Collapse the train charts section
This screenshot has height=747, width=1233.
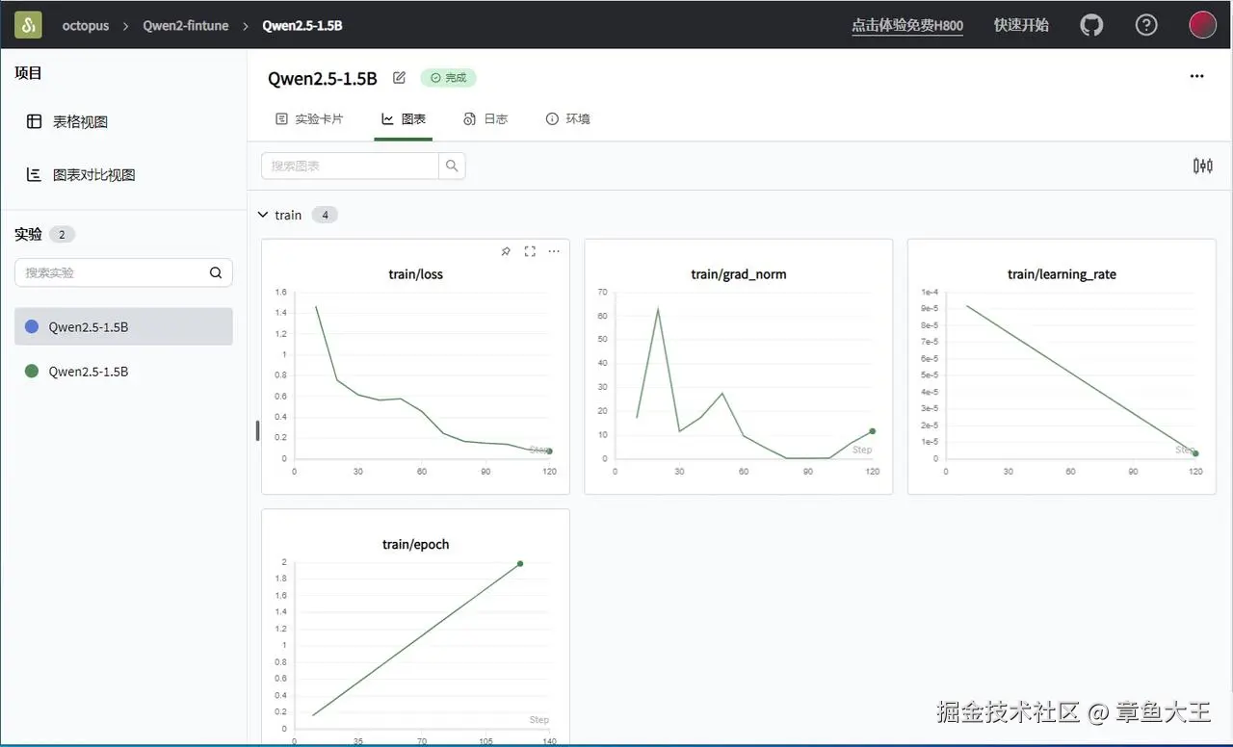pyautogui.click(x=263, y=215)
